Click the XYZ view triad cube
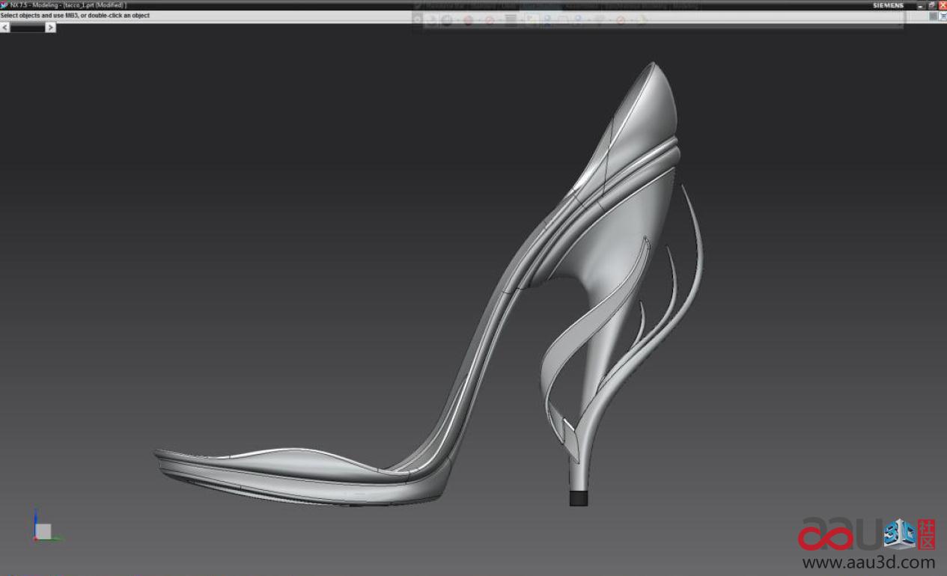947x576 pixels. (43, 530)
